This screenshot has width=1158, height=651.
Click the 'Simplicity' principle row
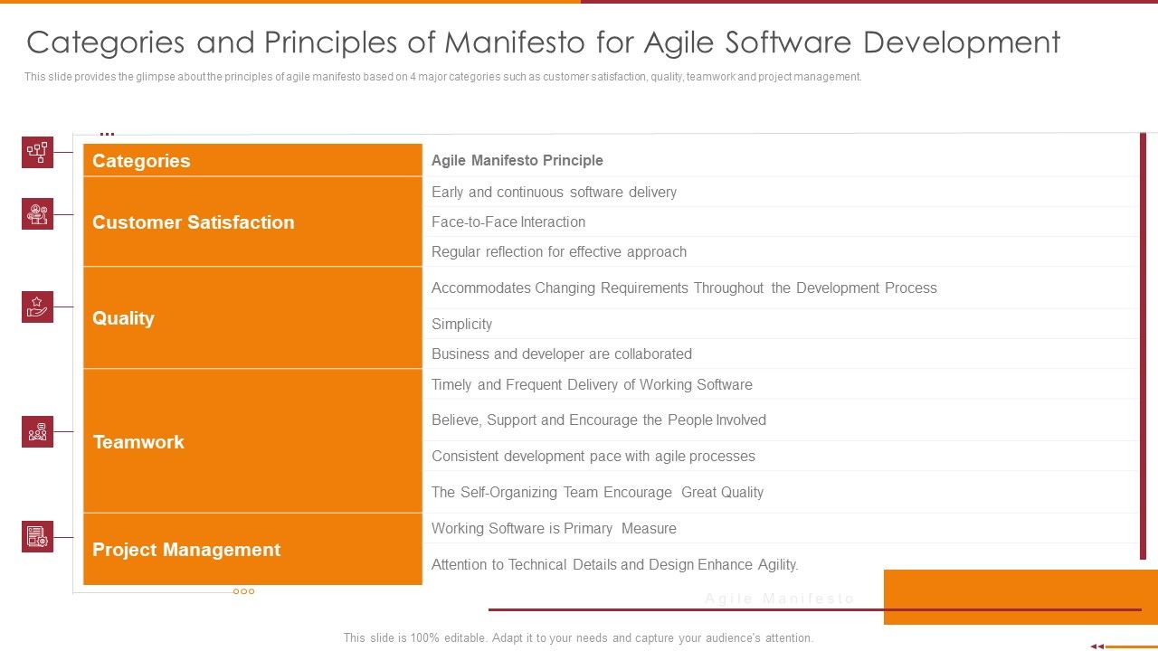pyautogui.click(x=781, y=324)
